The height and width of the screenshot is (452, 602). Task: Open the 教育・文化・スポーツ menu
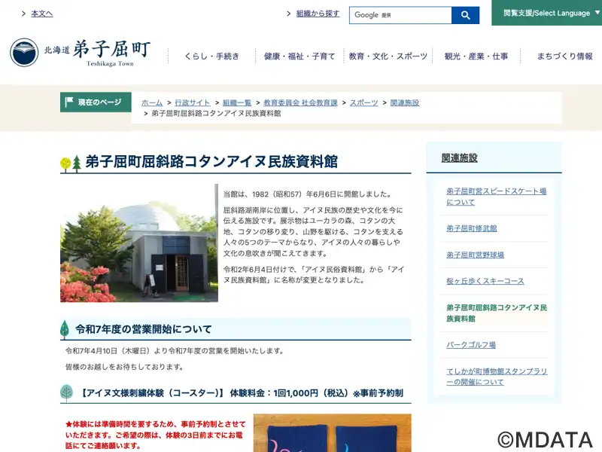coord(388,56)
